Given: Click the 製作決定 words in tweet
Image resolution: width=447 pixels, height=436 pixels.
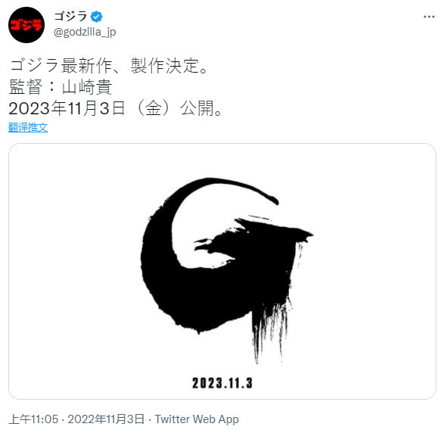Looking at the screenshot, I should click(166, 66).
